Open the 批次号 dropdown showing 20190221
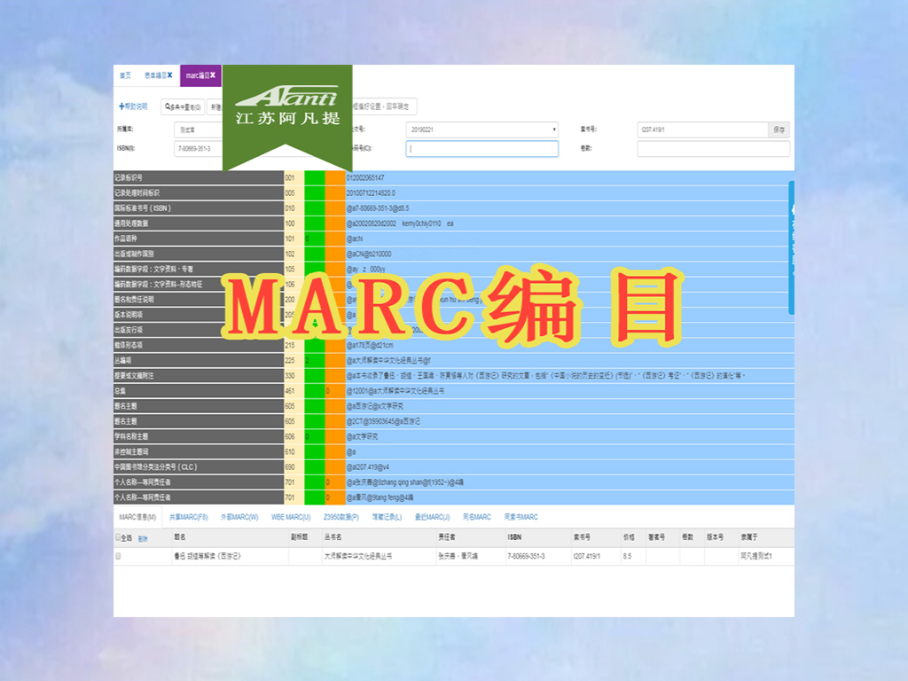The image size is (908, 681). 481,129
